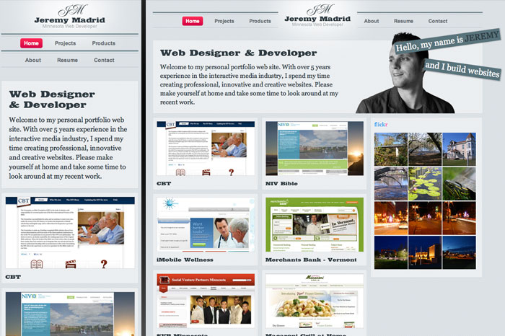View the flickr photo of lily pads
Image resolution: width=505 pixels, height=336 pixels.
click(x=425, y=184)
